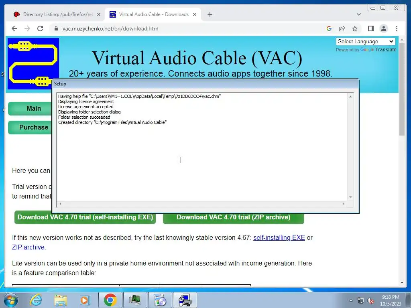Click the "Displaying folder selection dialog" log line
This screenshot has width=411, height=308.
(90, 112)
